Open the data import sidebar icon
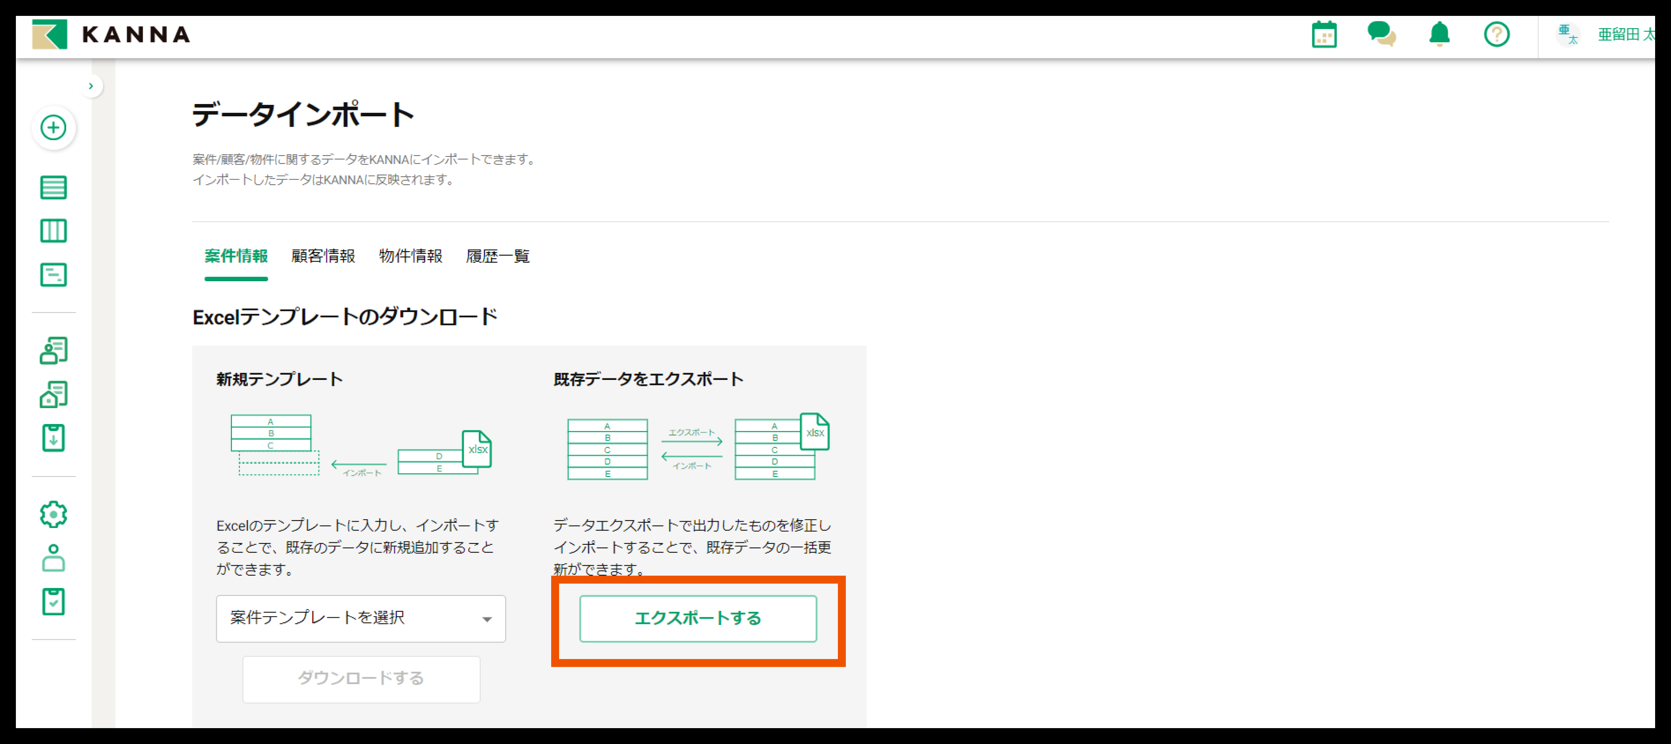 coord(53,438)
